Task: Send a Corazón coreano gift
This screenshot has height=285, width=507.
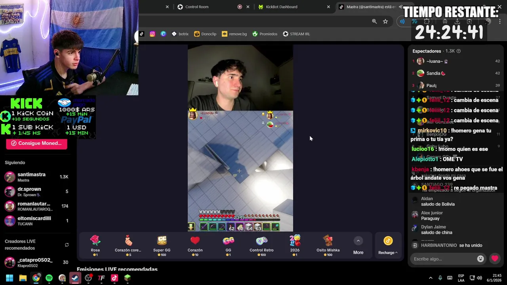Action: click(128, 246)
